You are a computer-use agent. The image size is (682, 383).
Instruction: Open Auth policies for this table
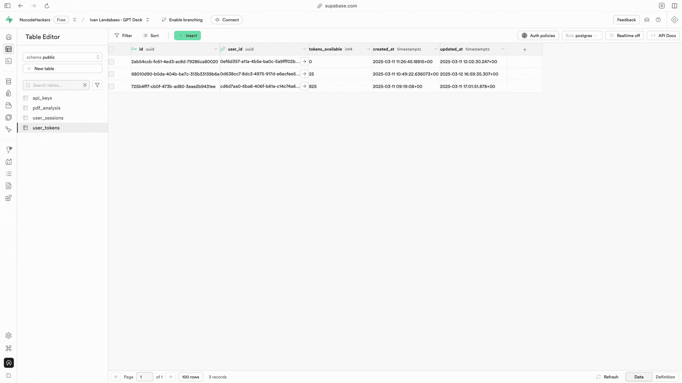[538, 35]
